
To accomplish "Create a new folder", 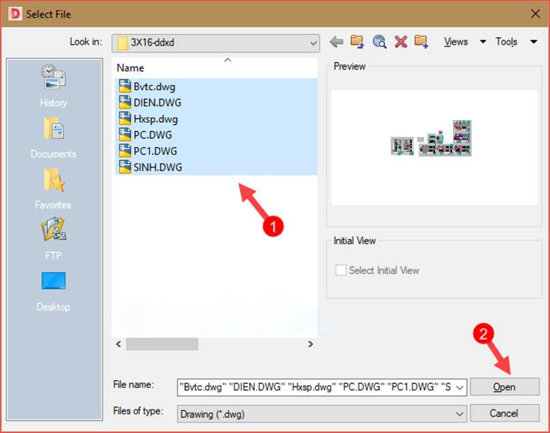I will point(422,42).
